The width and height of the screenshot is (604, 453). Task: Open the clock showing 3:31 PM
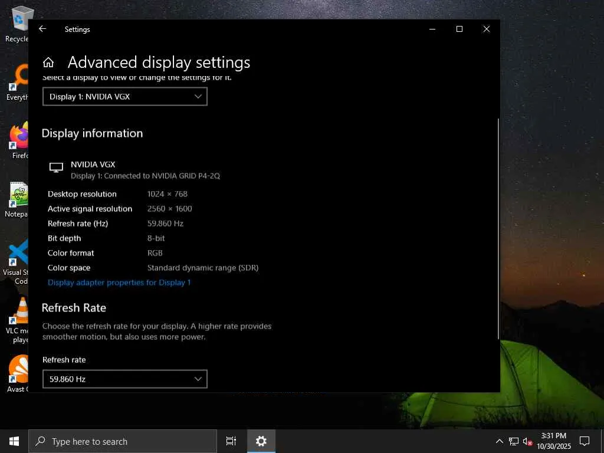(553, 441)
